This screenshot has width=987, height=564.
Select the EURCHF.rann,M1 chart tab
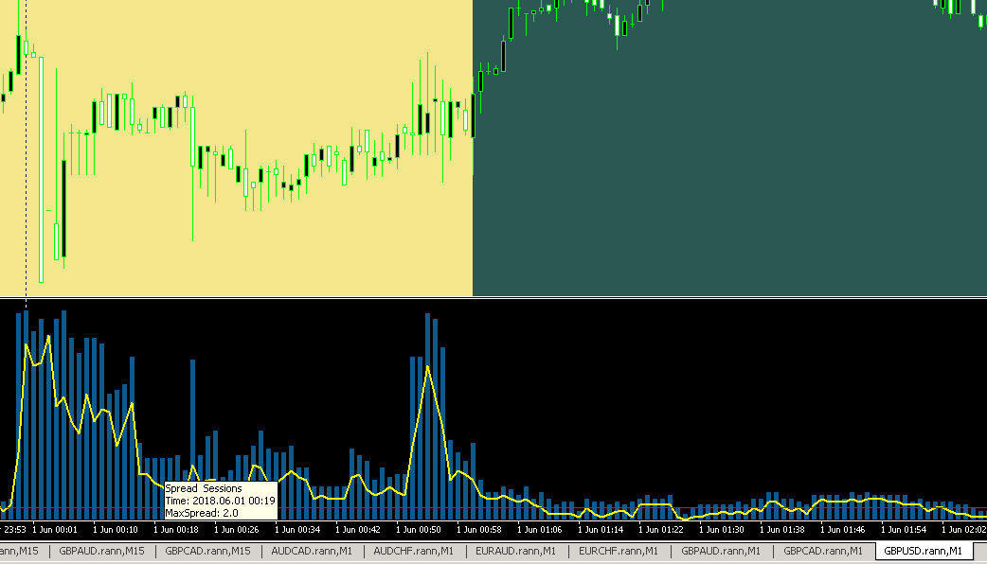tap(619, 551)
